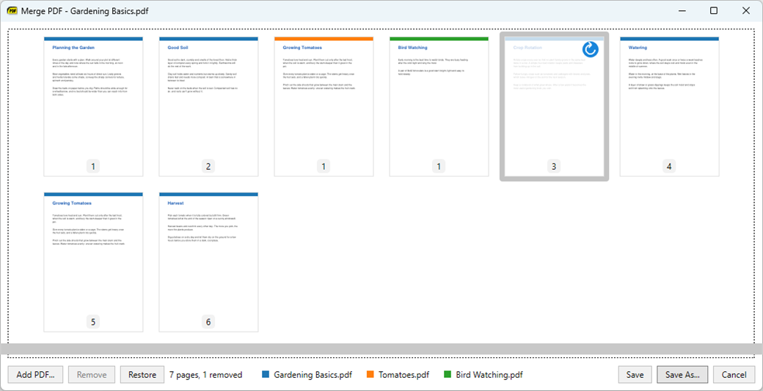Select the Good Soil page thumbnail
Viewport: 763px width, 391px height.
tap(208, 106)
